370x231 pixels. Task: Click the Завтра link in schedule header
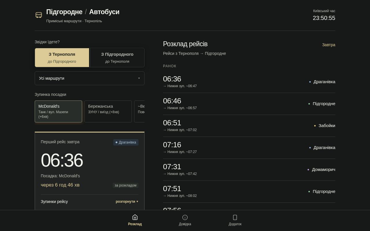pos(329,45)
